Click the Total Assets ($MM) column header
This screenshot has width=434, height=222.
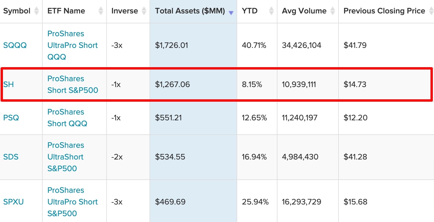tap(190, 11)
